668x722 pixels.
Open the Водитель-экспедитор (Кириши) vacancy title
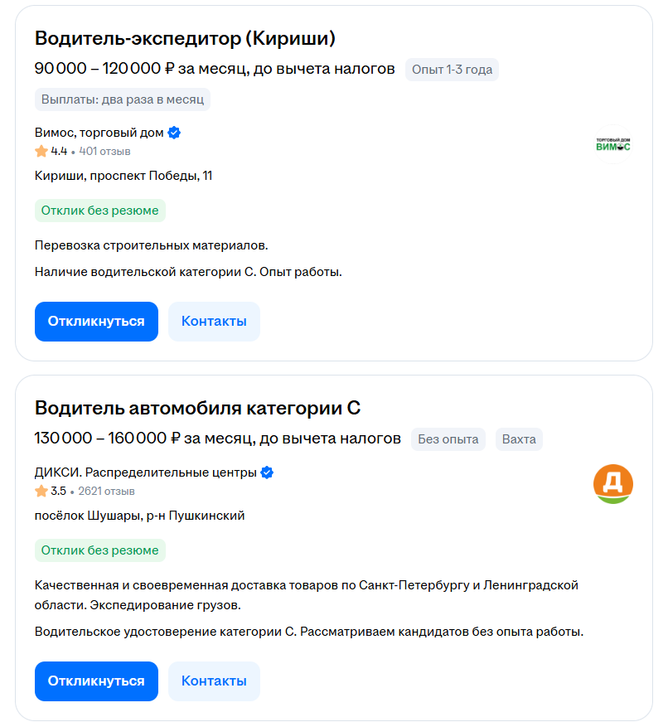[185, 38]
